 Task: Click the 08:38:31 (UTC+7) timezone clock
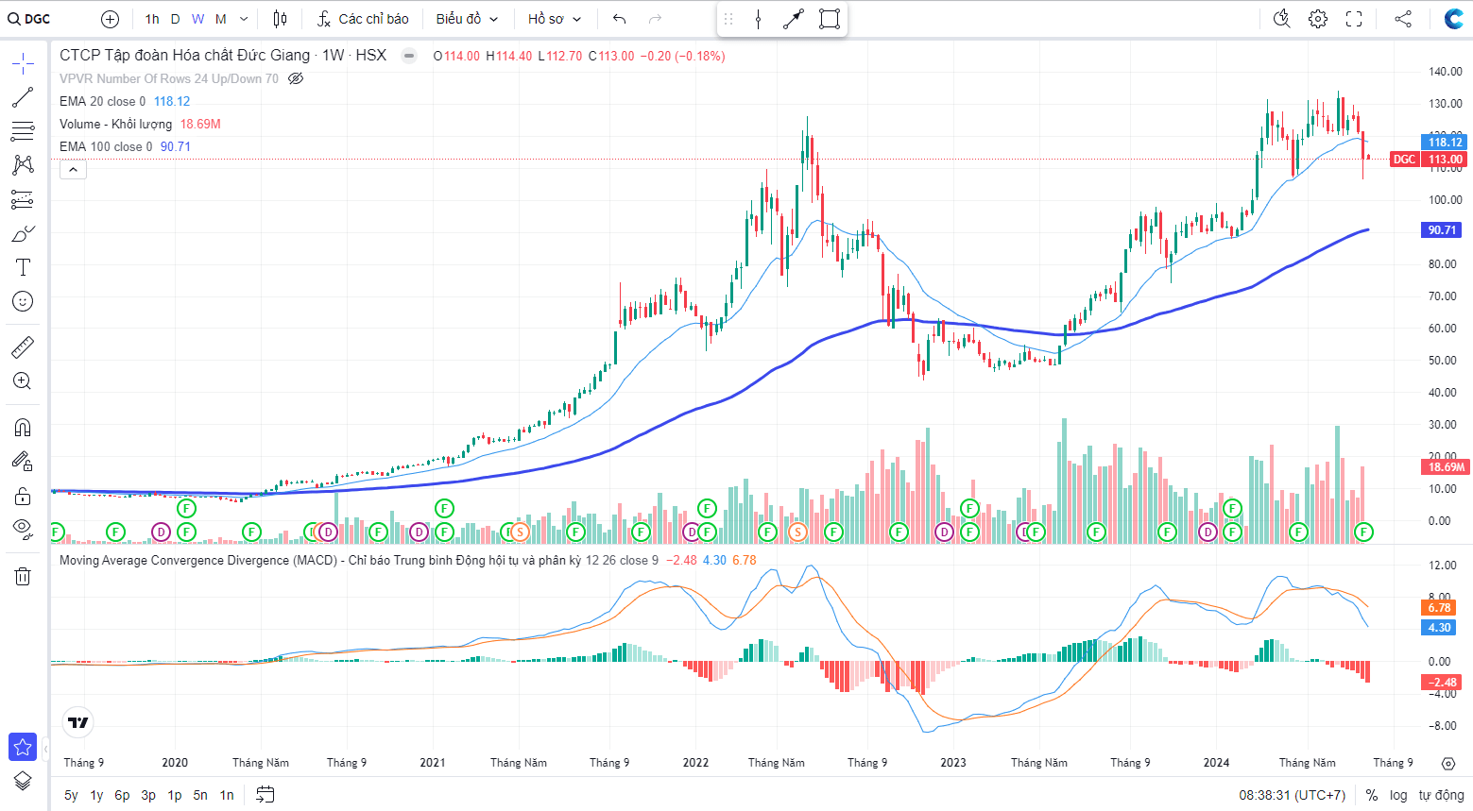pyautogui.click(x=1293, y=795)
